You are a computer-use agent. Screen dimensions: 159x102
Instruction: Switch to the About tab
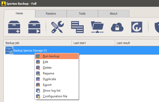113,14
